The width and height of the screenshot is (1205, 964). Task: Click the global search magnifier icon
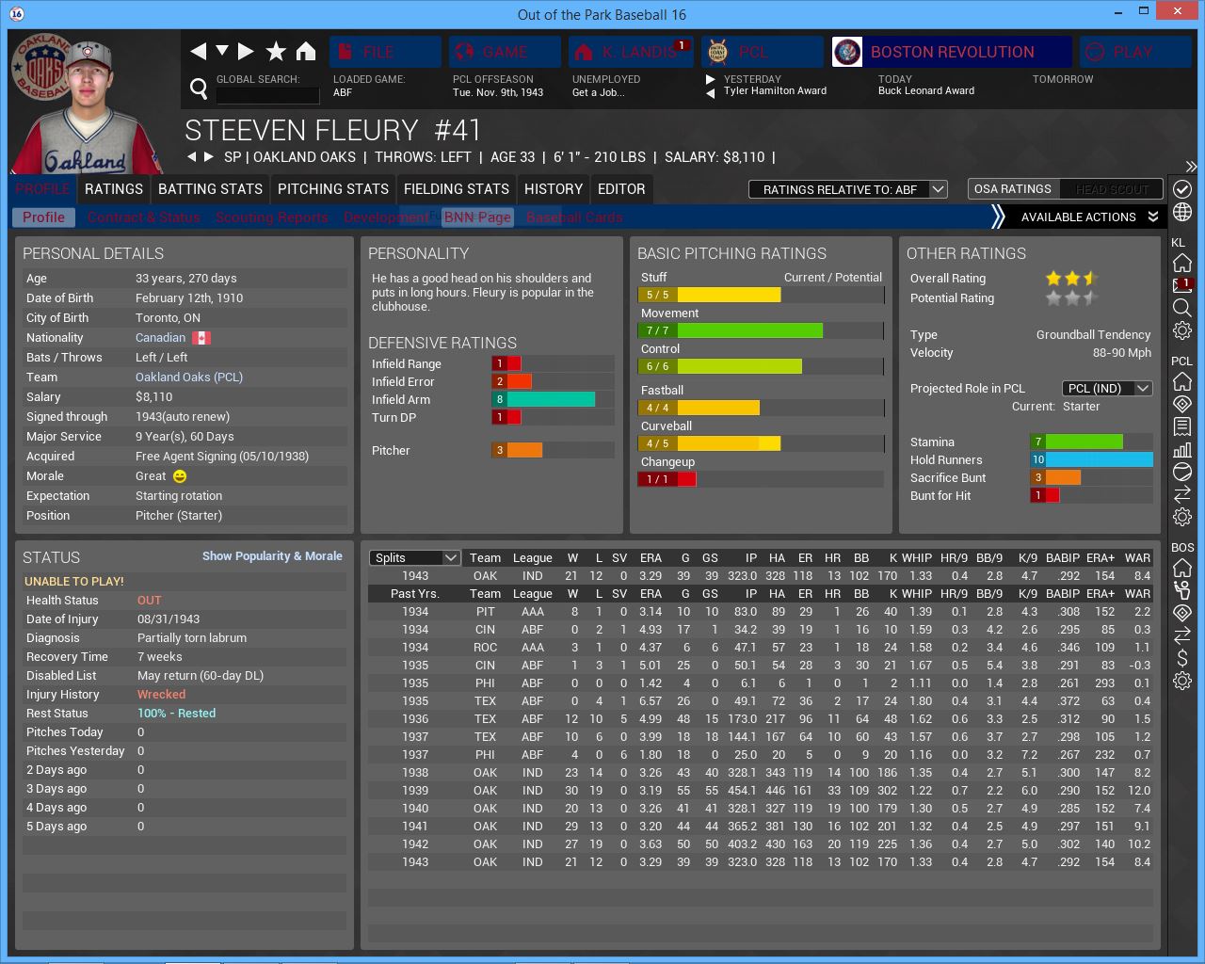199,88
